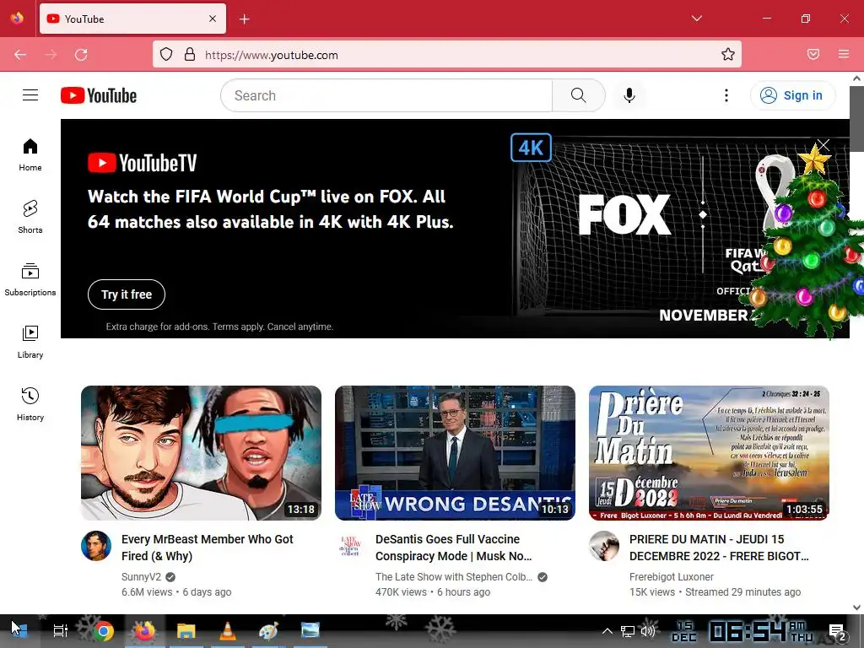Open Library in sidebar

[30, 343]
